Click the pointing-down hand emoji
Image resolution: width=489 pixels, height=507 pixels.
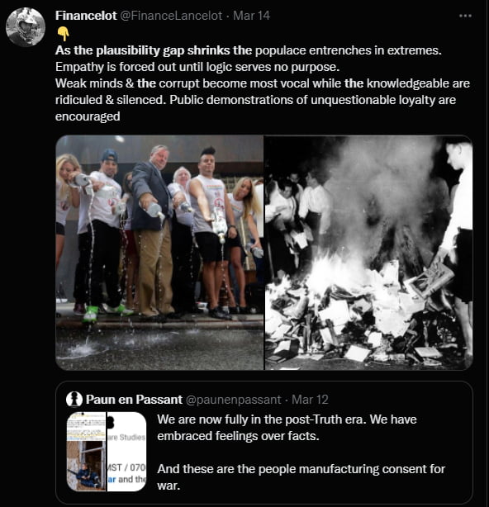click(63, 34)
